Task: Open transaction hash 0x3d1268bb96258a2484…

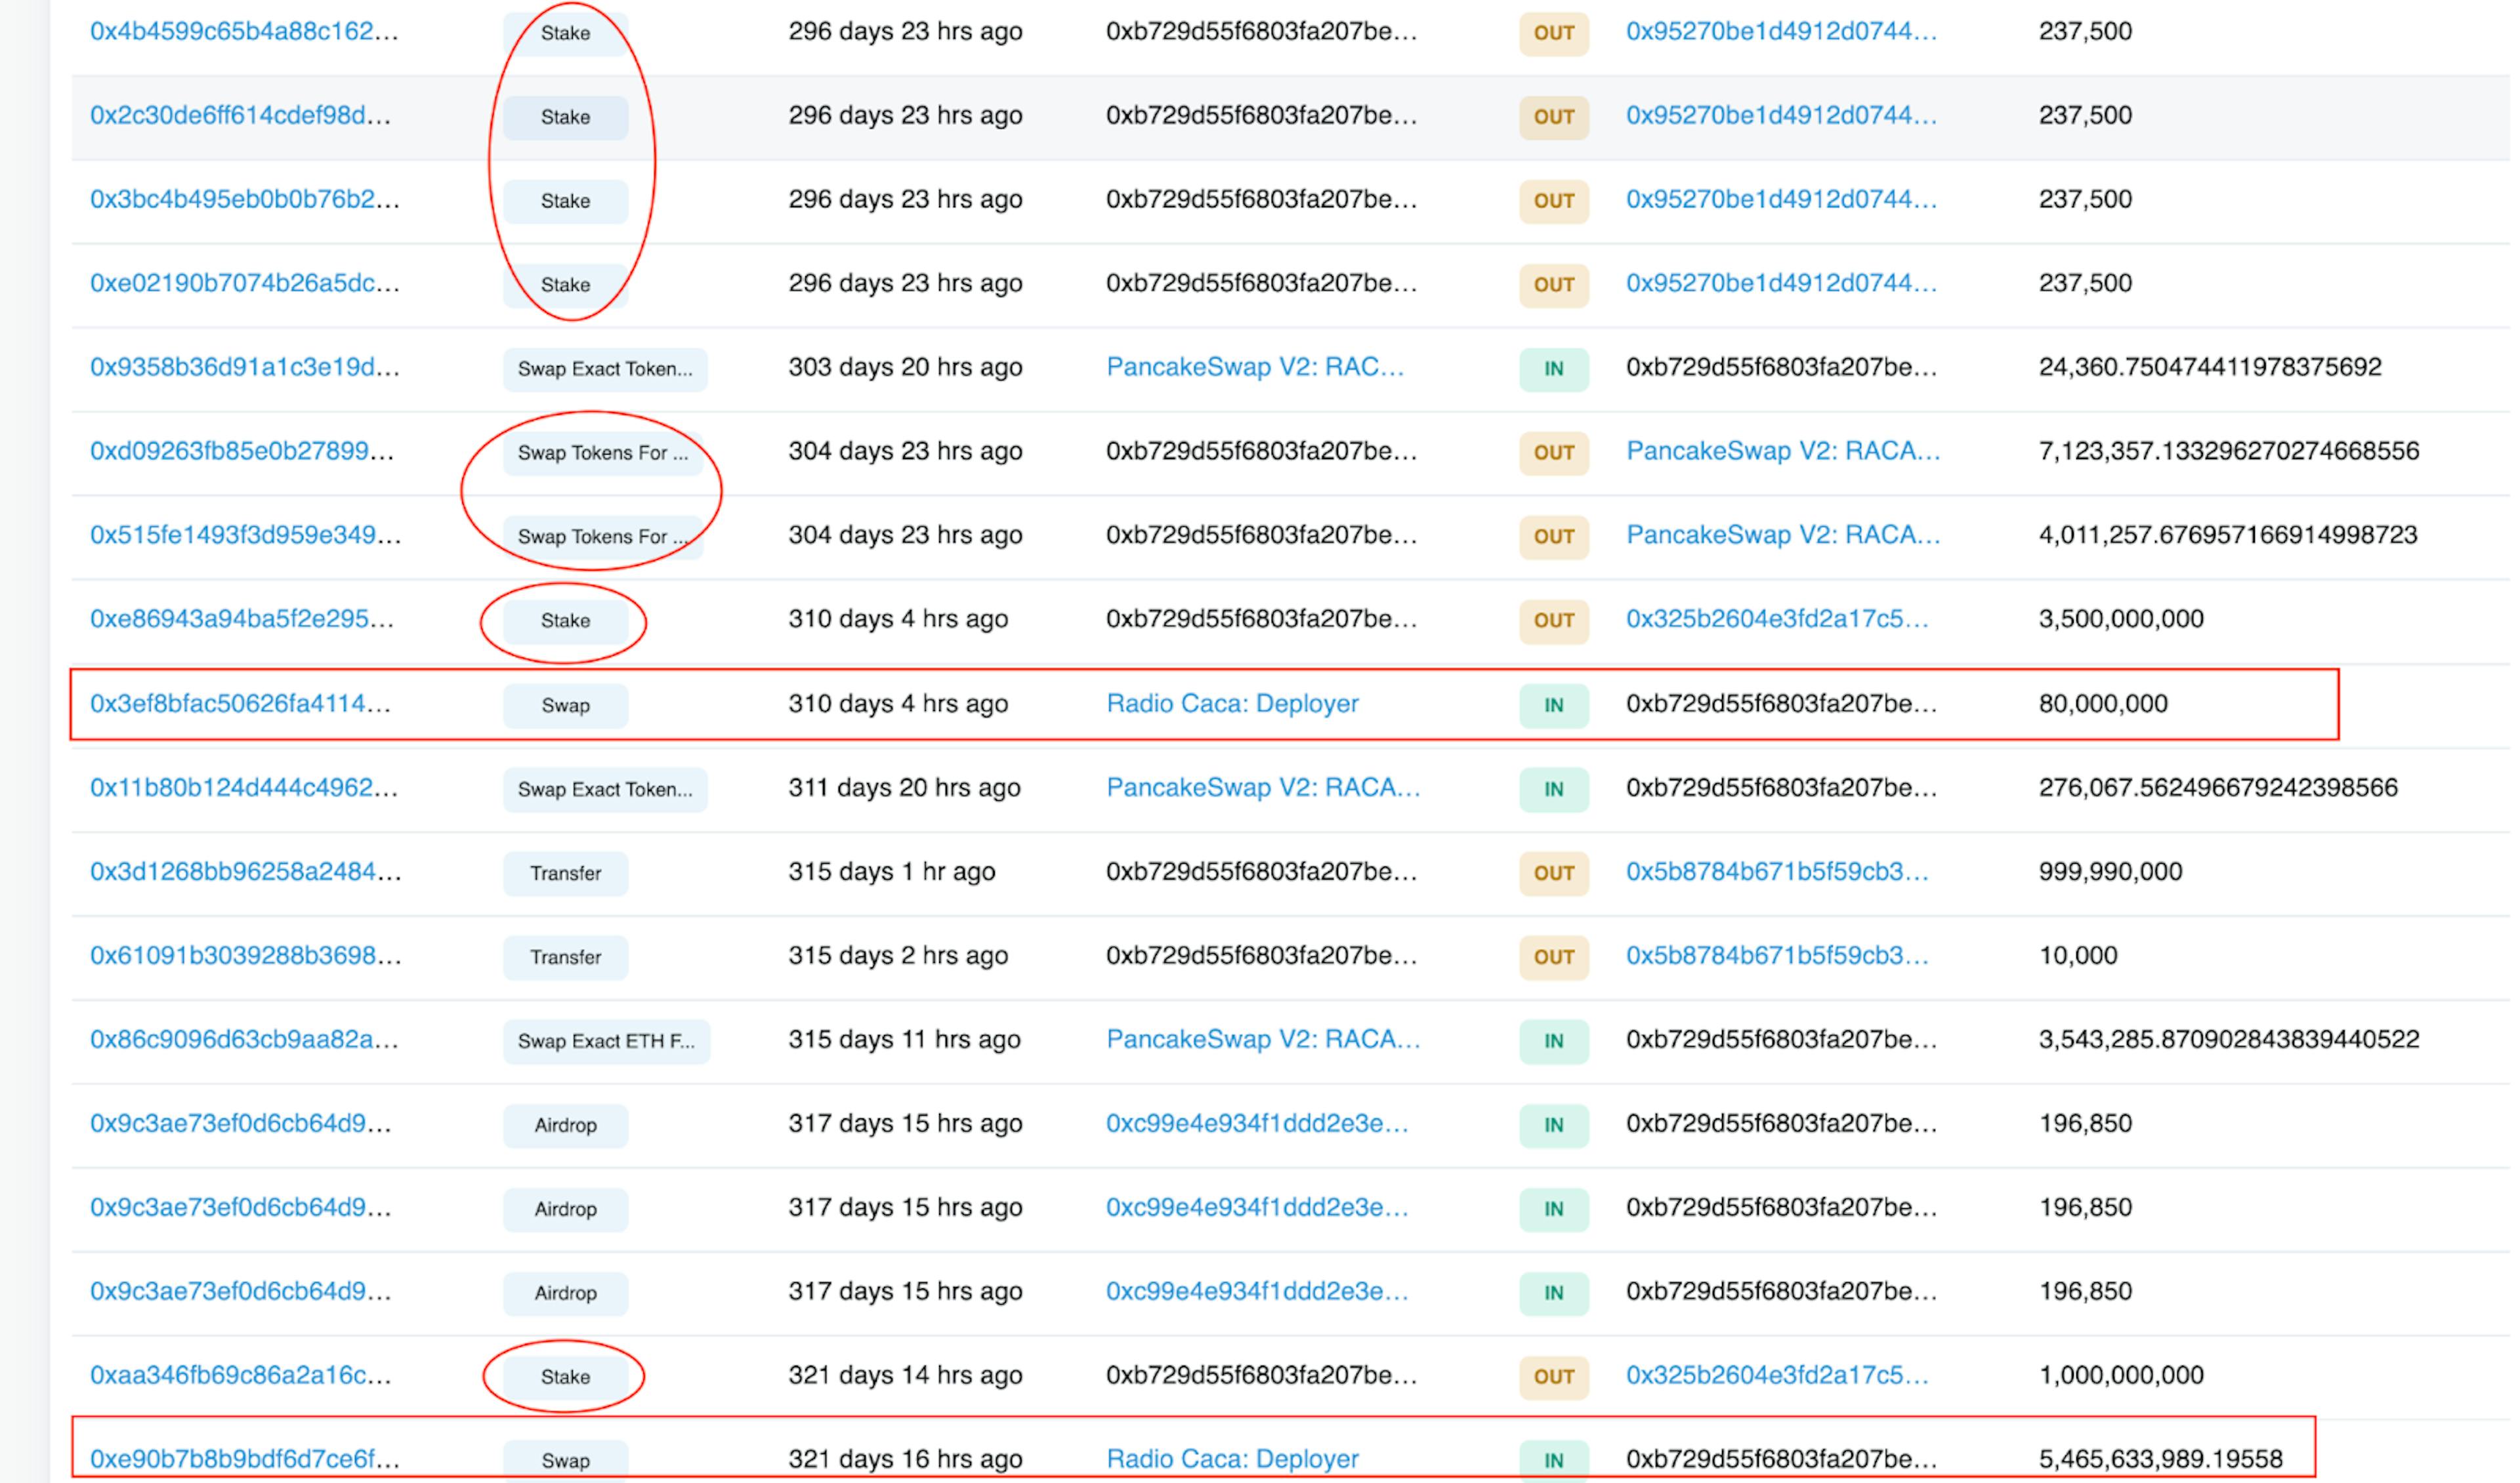Action: click(x=246, y=872)
